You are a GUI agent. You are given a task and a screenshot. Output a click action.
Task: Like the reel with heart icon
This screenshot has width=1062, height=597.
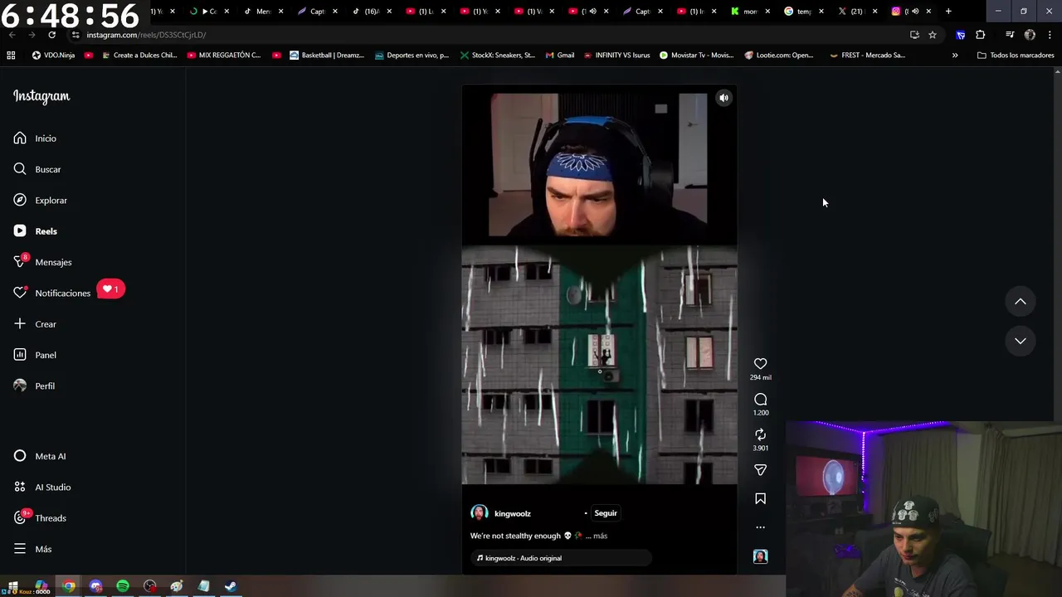click(x=760, y=364)
